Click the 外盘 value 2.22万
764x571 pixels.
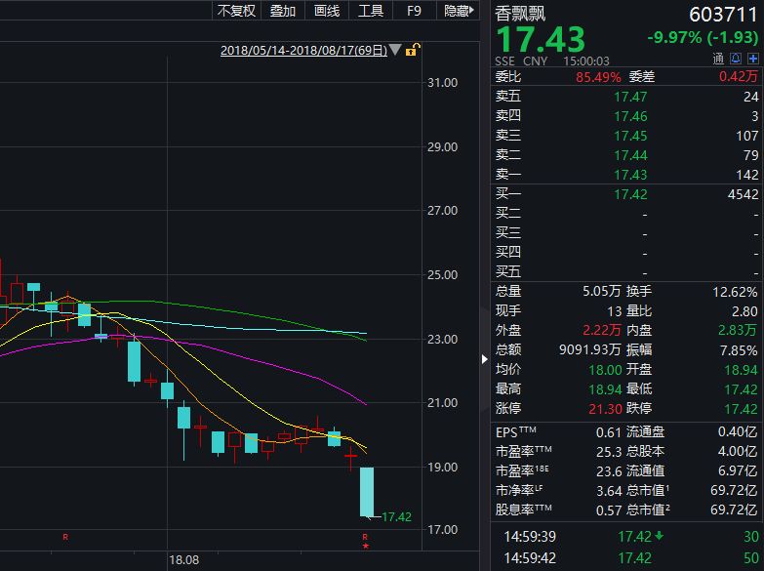tap(602, 330)
